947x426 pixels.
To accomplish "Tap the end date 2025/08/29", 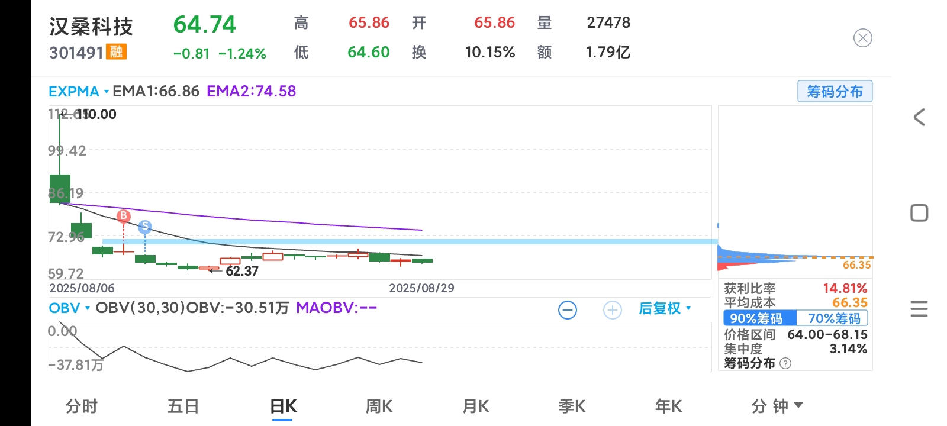I will pos(421,288).
